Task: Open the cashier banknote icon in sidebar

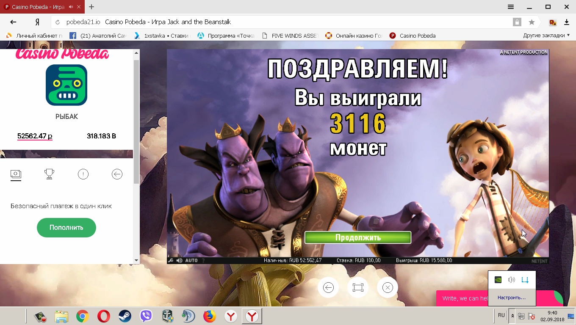Action: click(x=16, y=174)
